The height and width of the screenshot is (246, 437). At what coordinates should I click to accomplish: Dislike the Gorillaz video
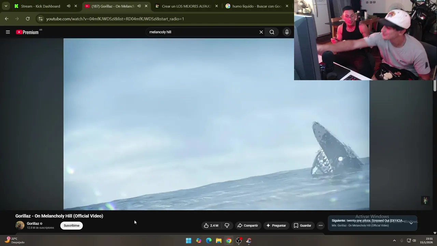point(227,225)
